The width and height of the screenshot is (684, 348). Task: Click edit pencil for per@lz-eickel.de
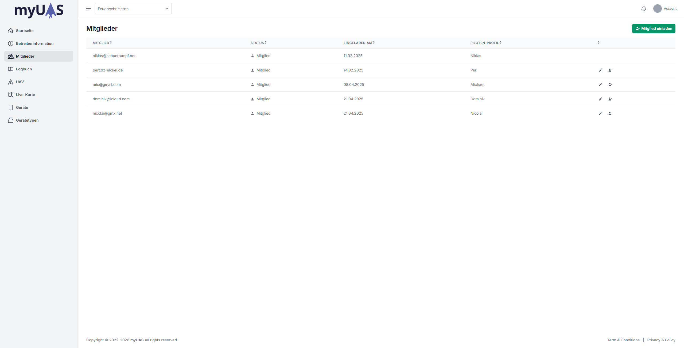point(600,70)
